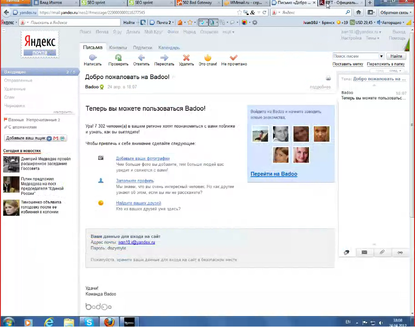Mark message with Это спам! flame icon

point(208,57)
